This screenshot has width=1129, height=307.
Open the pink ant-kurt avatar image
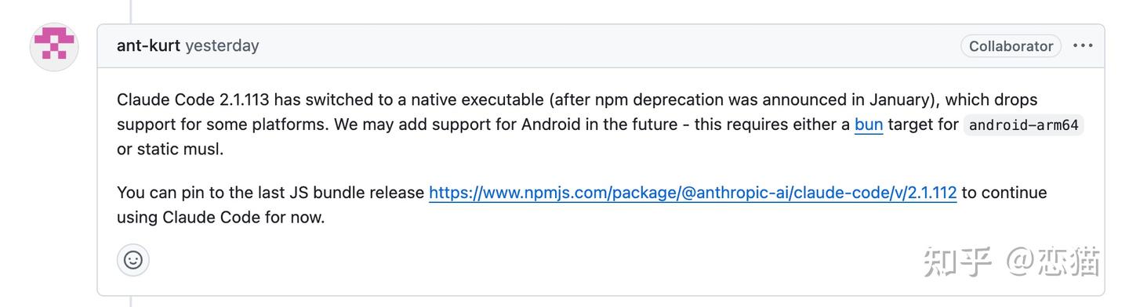click(54, 47)
